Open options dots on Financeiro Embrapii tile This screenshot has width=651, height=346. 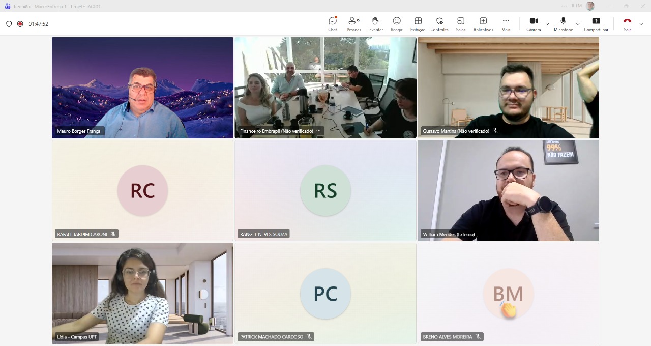pos(319,131)
